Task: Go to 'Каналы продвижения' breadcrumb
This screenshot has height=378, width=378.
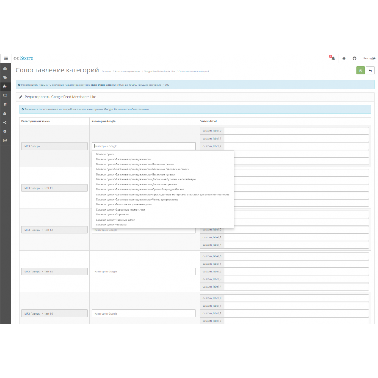Action: pyautogui.click(x=127, y=72)
